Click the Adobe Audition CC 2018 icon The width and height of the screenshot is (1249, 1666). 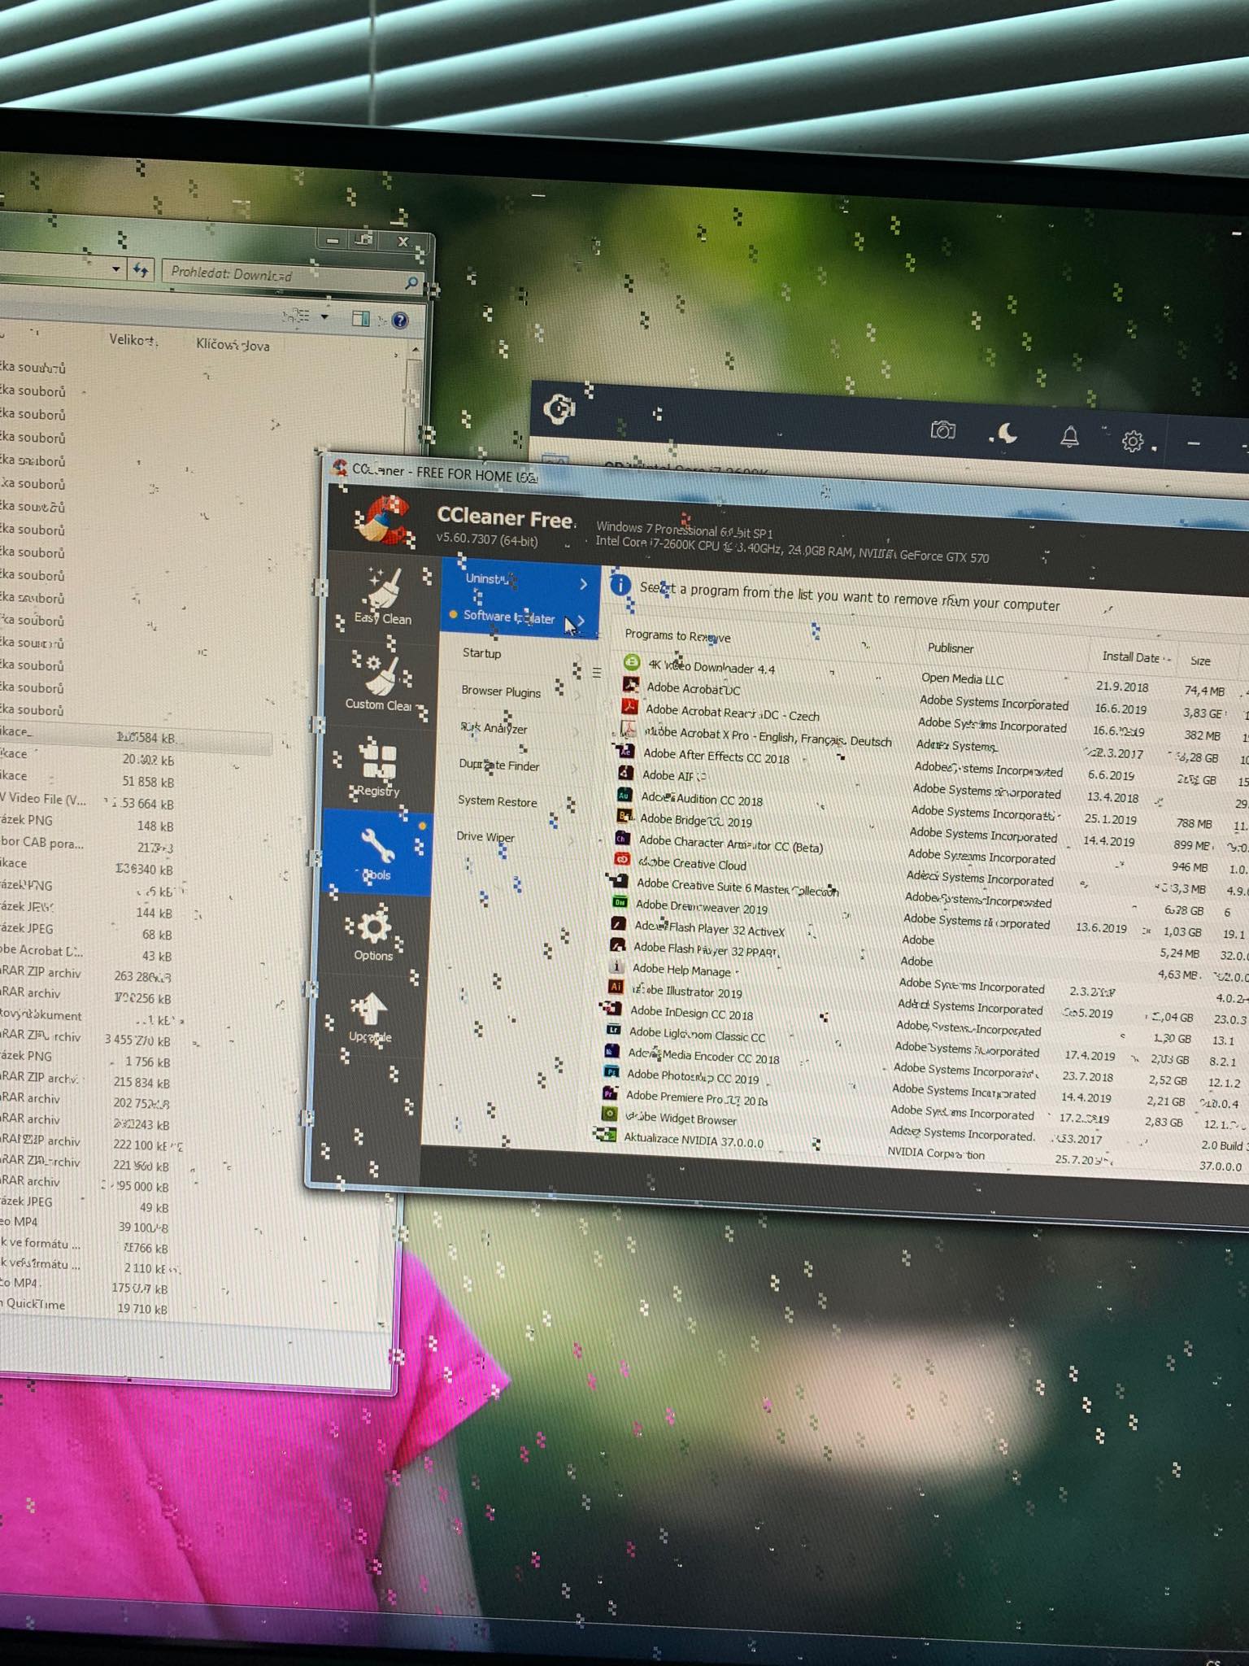pos(624,795)
